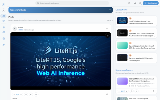
Task: Downvote the LiteRT.js post
Action: tap(21, 94)
